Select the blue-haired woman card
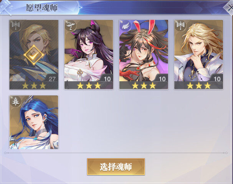The image size is (233, 184). 34,122
